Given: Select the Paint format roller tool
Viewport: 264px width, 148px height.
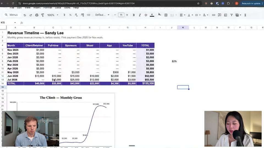Looking at the screenshot, I should point(43,15).
